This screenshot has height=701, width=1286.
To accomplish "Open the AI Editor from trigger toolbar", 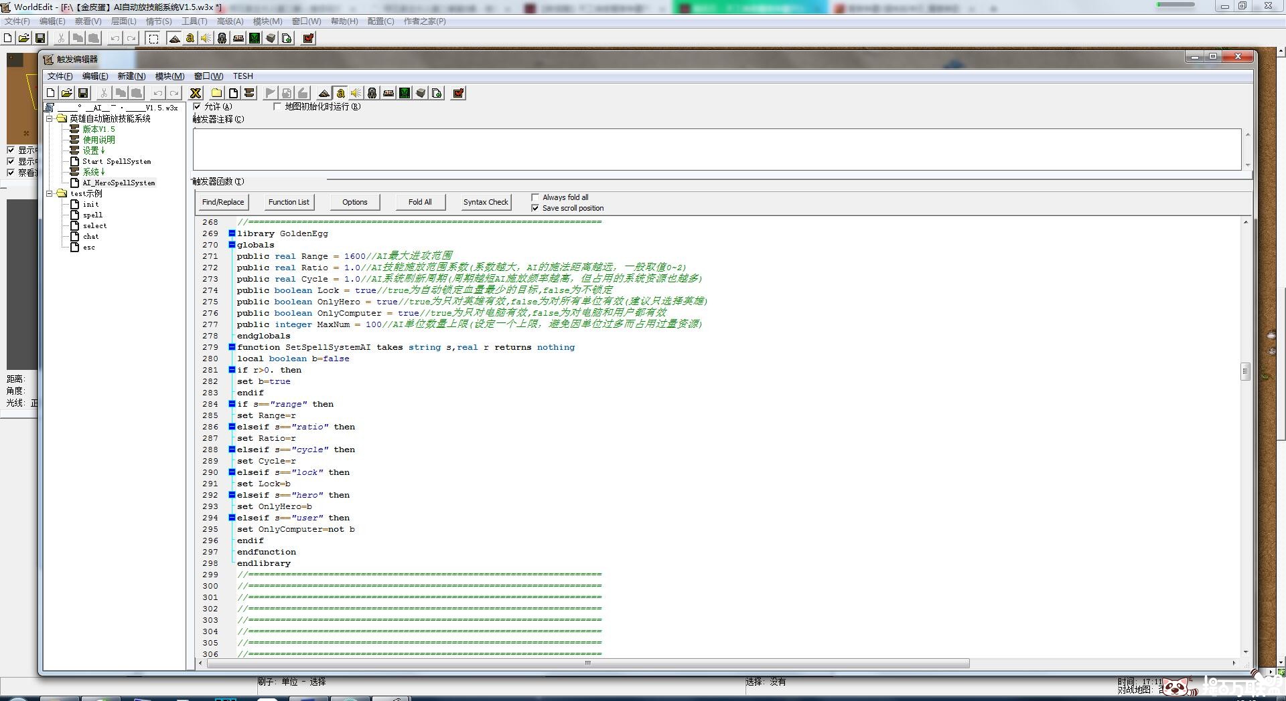I will 405,93.
